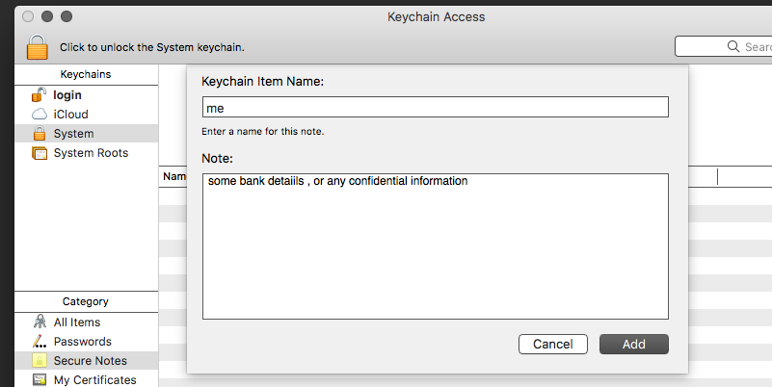This screenshot has width=772, height=387.
Task: Click the My Certificates icon
Action: click(x=40, y=380)
